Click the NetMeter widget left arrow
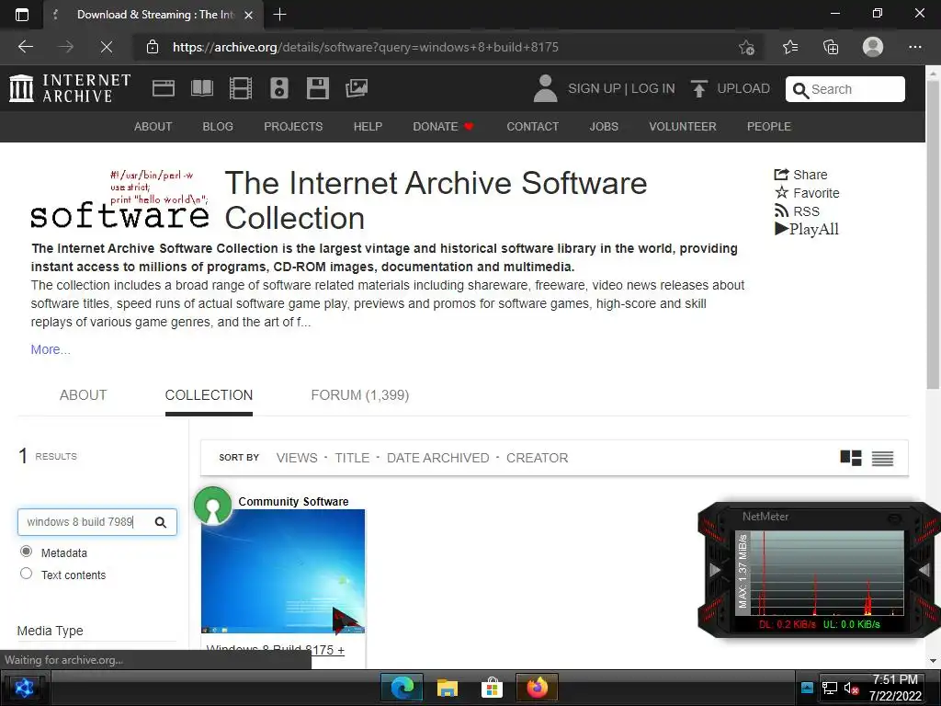 [715, 569]
